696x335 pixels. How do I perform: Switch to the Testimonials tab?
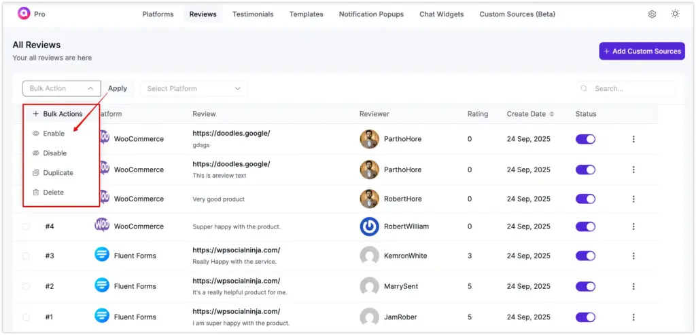(x=253, y=14)
